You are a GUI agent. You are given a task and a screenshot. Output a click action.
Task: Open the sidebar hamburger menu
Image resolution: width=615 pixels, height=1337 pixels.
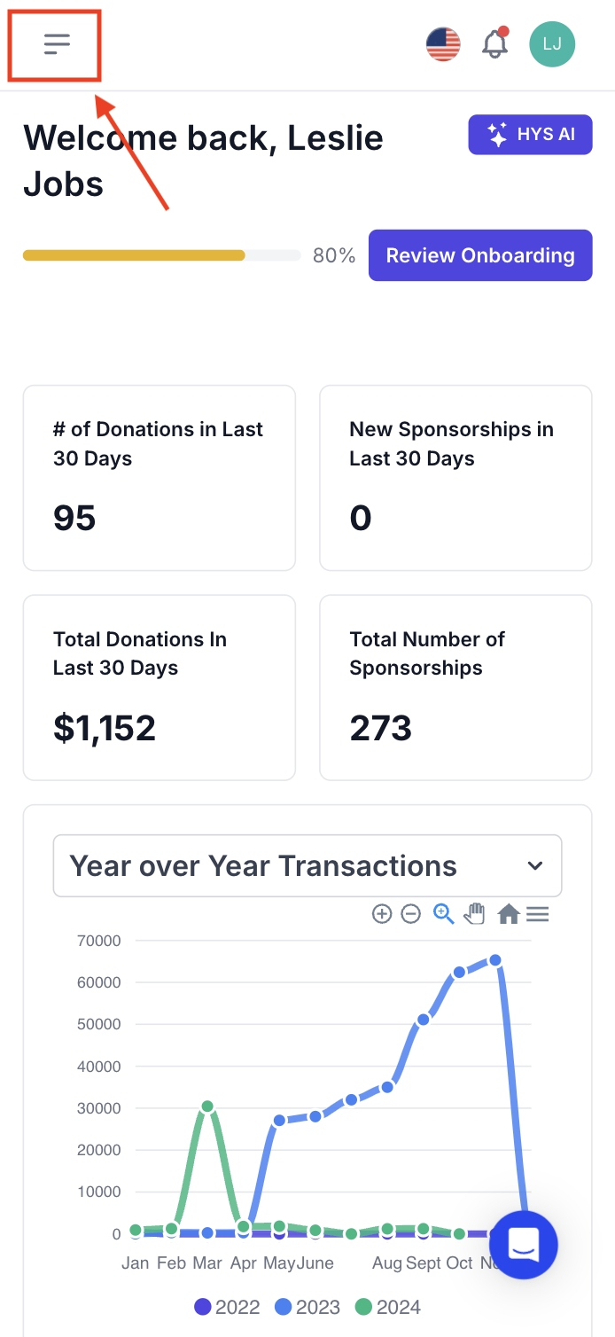(56, 43)
